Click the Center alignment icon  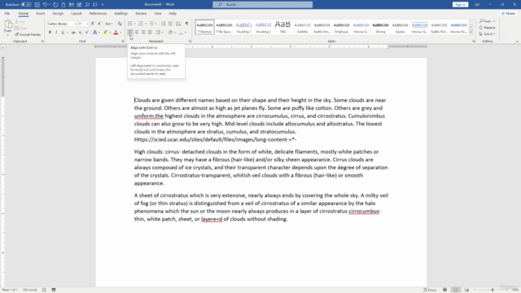coord(137,33)
